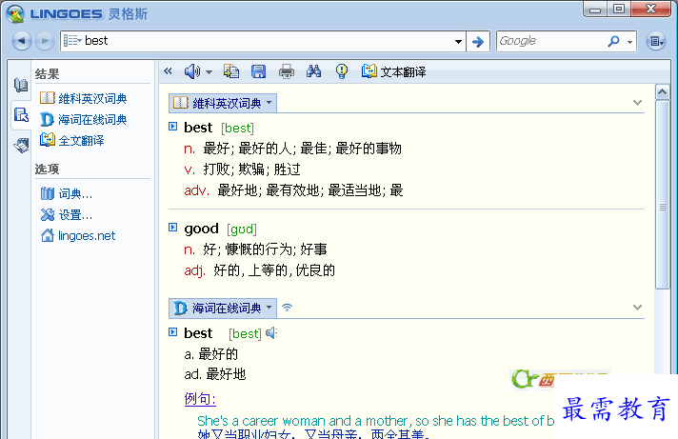Click the 例句: link

tap(200, 399)
